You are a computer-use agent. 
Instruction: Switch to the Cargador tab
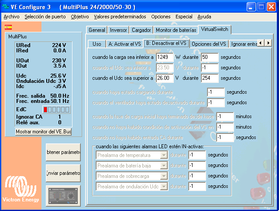pos(141,30)
